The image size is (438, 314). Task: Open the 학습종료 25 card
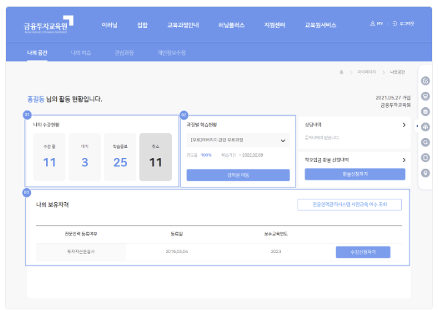[120, 157]
